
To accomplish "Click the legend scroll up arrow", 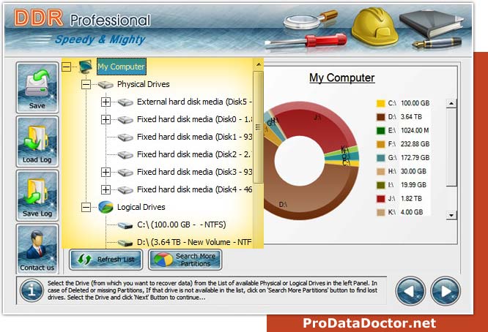I will point(451,103).
